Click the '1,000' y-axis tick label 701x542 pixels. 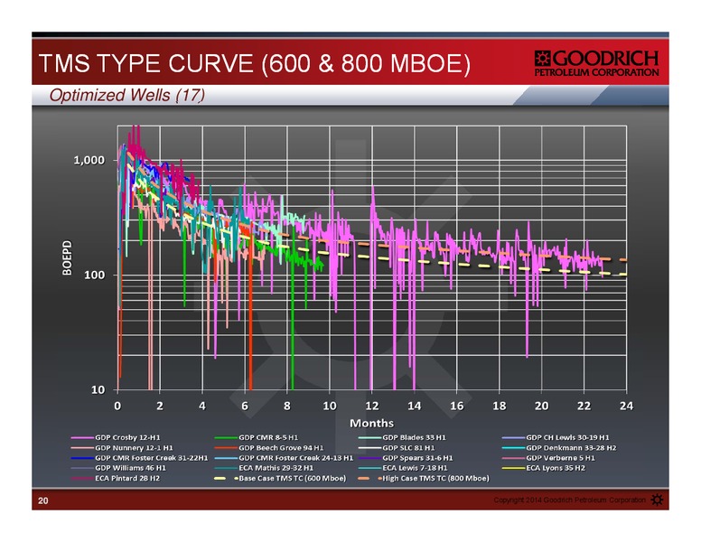point(89,160)
